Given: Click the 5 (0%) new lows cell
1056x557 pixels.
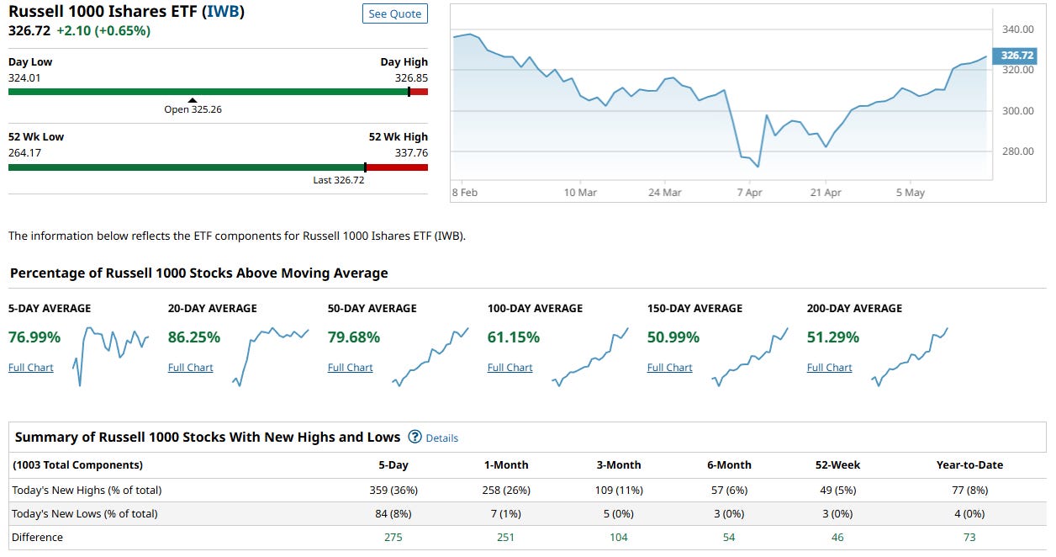Looking at the screenshot, I should pyautogui.click(x=618, y=514).
